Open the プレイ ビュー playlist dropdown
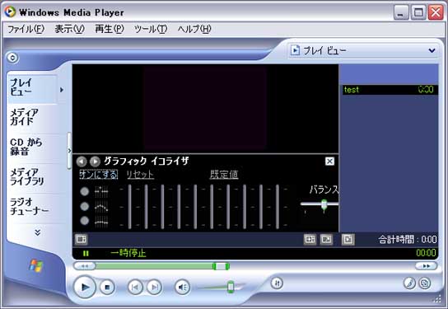Screen dimensions: 448x309 (363, 50)
